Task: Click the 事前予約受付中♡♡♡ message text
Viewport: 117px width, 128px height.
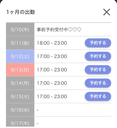Action: tap(59, 30)
